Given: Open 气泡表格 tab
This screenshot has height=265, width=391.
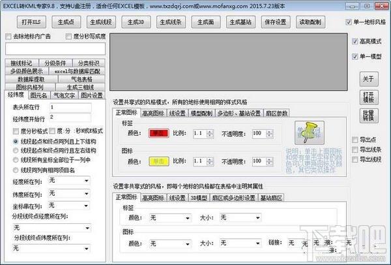Looking at the screenshot, I should tap(81, 79).
